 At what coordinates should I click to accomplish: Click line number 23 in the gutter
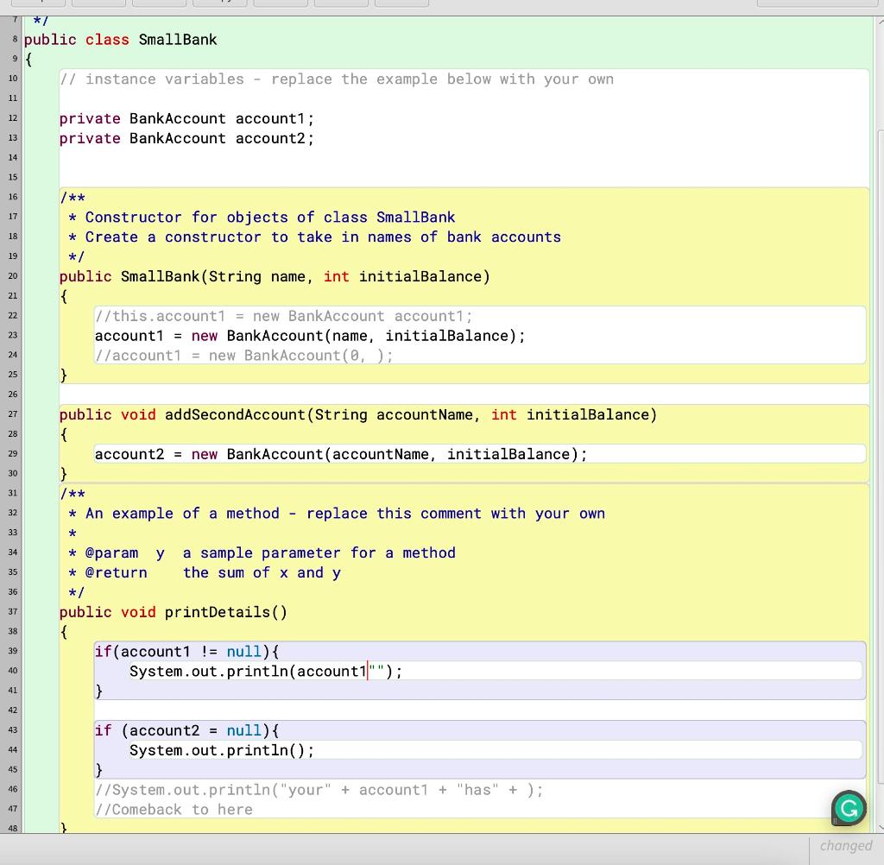click(13, 335)
